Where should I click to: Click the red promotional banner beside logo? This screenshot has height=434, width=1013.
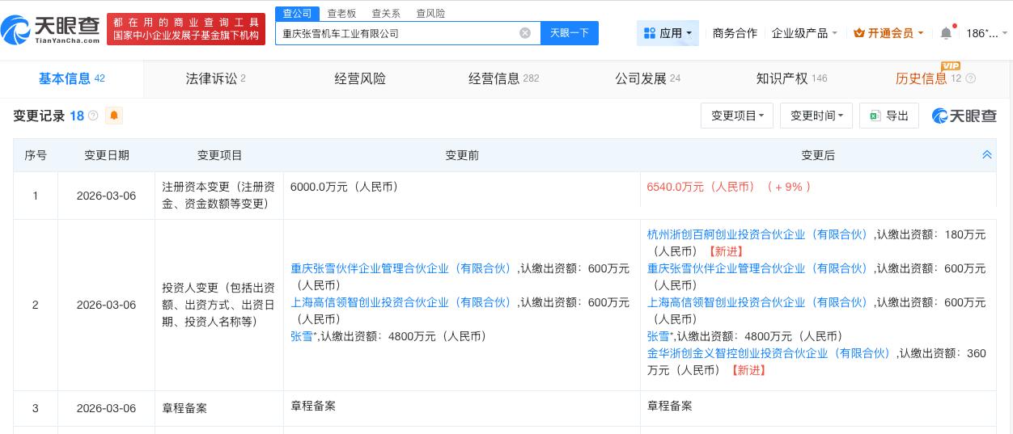186,29
